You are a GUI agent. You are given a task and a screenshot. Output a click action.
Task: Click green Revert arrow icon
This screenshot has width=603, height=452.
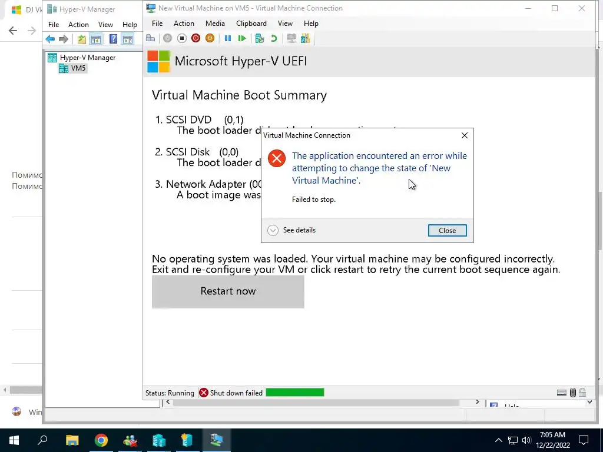(x=274, y=38)
